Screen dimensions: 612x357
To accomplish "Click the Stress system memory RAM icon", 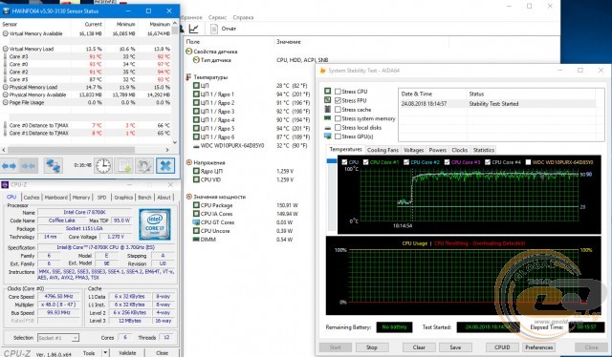I will click(327, 118).
